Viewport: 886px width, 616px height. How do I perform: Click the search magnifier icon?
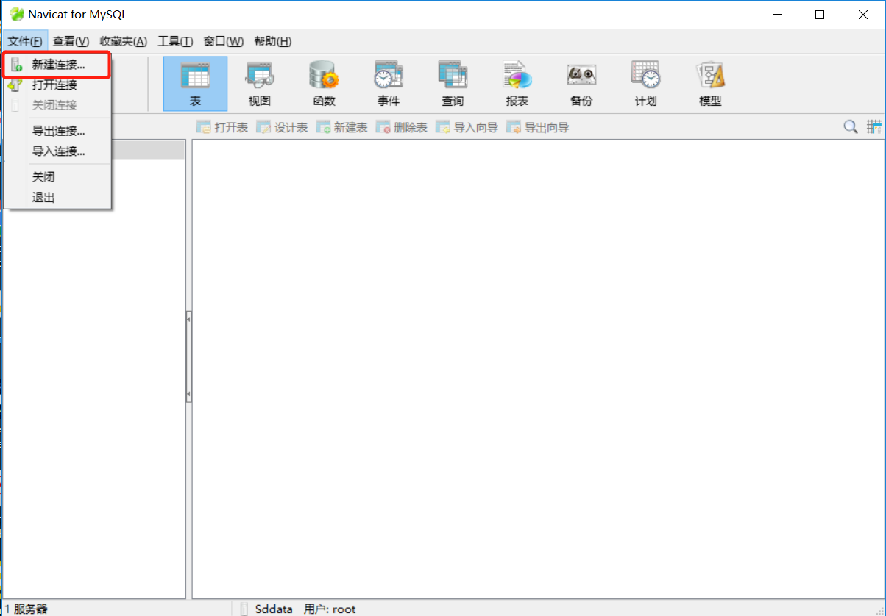(x=851, y=127)
